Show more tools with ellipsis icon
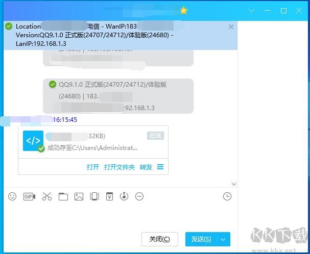 pos(139,196)
